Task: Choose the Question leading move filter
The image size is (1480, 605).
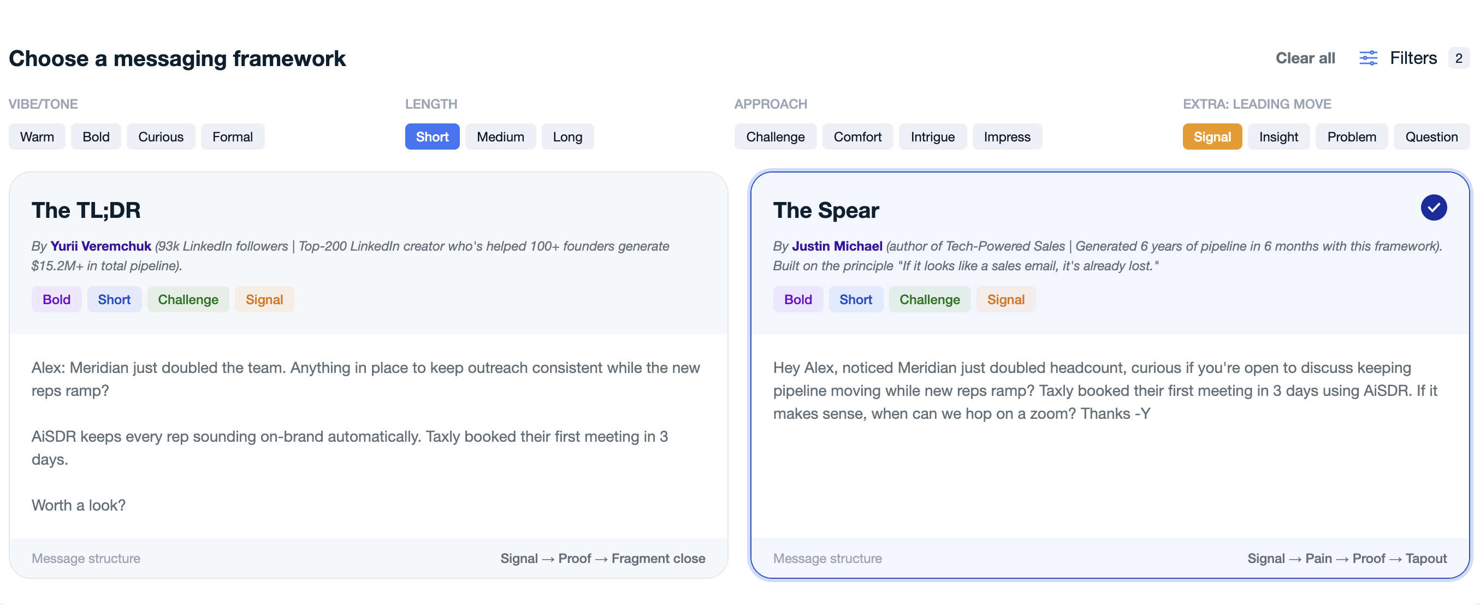Action: [x=1431, y=137]
